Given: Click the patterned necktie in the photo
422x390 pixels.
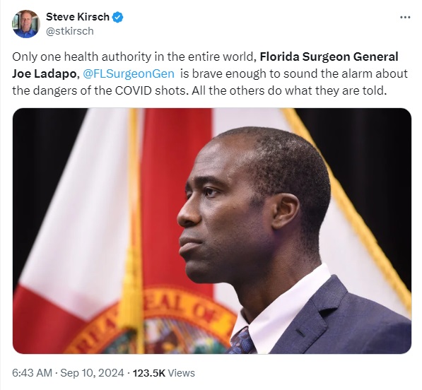Looking at the screenshot, I should point(242,341).
